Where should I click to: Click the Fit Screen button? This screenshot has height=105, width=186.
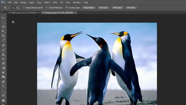[x=103, y=8]
